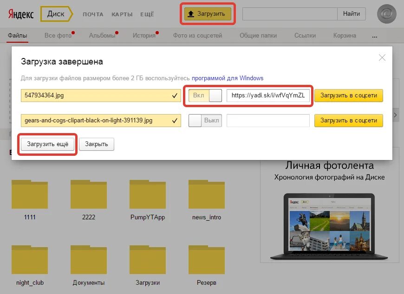Close the upload dialog with X
The image size is (404, 294).
[x=382, y=58]
